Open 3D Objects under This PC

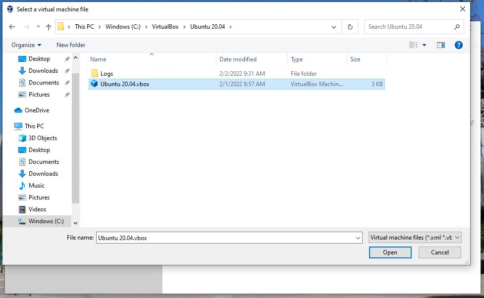point(43,138)
